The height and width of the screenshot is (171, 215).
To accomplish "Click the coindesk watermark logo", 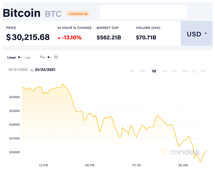I will [180, 152].
